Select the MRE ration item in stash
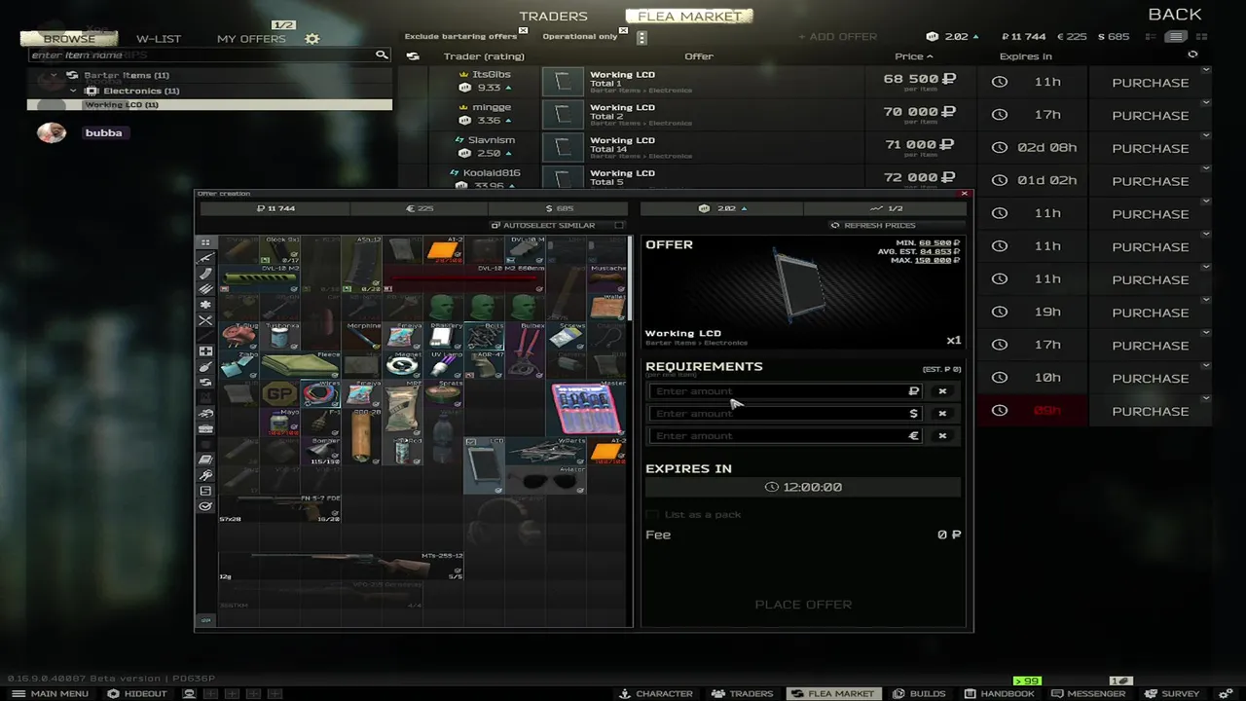Screen dimensions: 1246x701 [402, 407]
